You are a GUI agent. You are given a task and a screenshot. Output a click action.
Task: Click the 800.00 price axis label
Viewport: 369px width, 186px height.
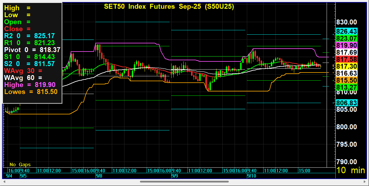click(347, 127)
